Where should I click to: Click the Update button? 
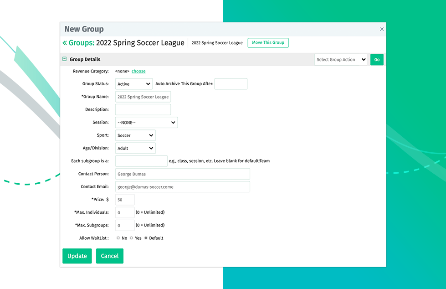point(77,256)
